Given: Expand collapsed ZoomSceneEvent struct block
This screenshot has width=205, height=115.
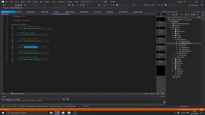Looking at the screenshot, I should click(12, 47).
